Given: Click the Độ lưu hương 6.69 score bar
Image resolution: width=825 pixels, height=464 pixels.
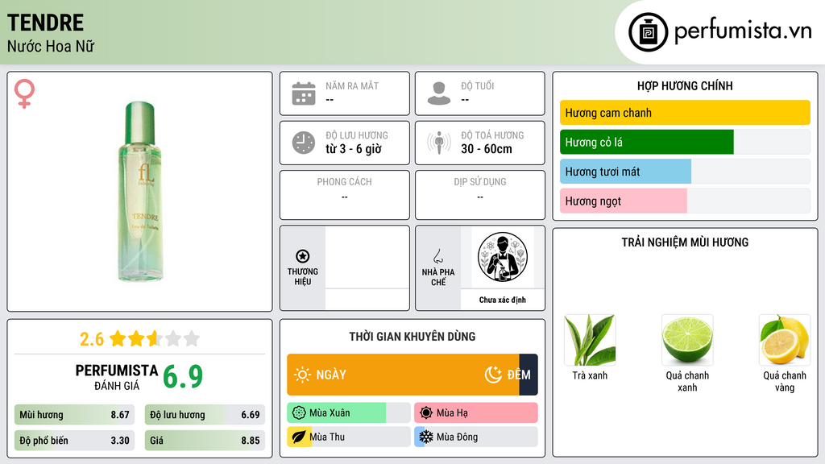Looking at the screenshot, I should [x=205, y=415].
